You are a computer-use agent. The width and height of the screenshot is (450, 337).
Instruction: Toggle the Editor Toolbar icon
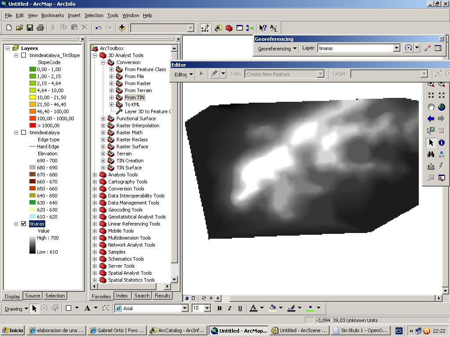point(205,28)
